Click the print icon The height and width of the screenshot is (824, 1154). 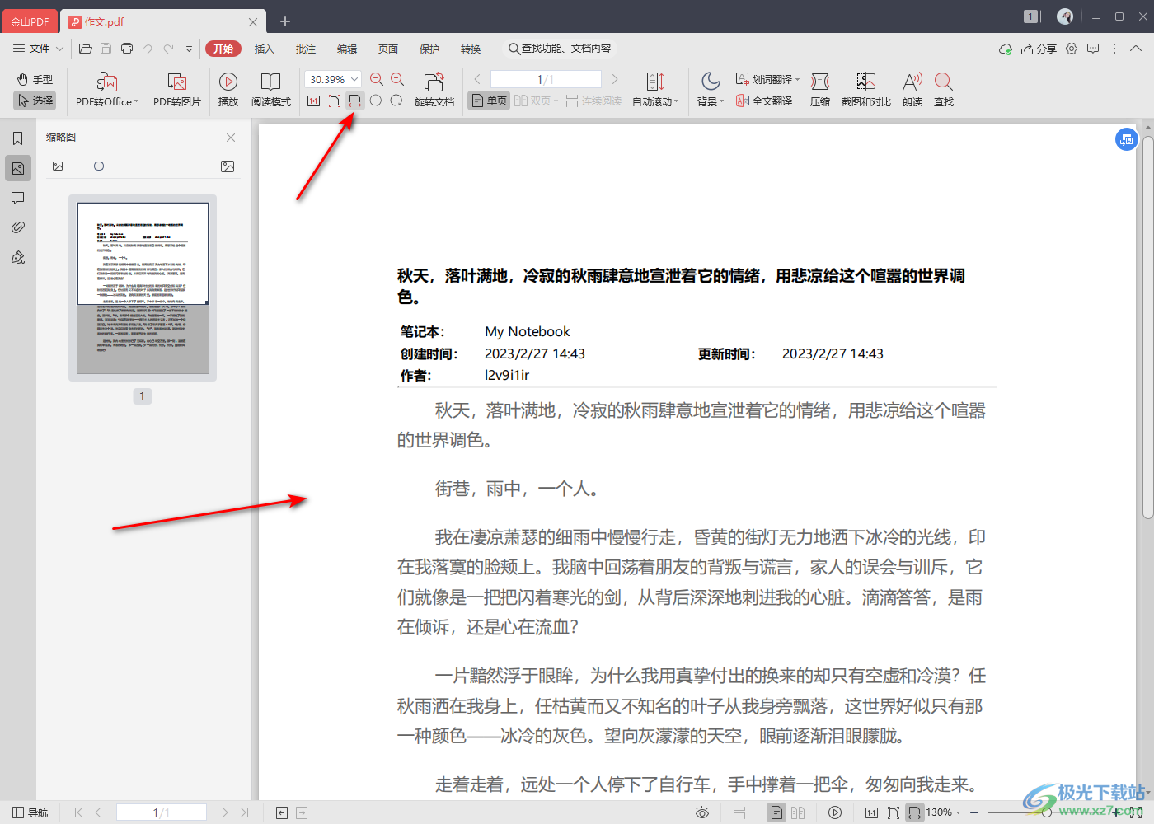tap(127, 49)
